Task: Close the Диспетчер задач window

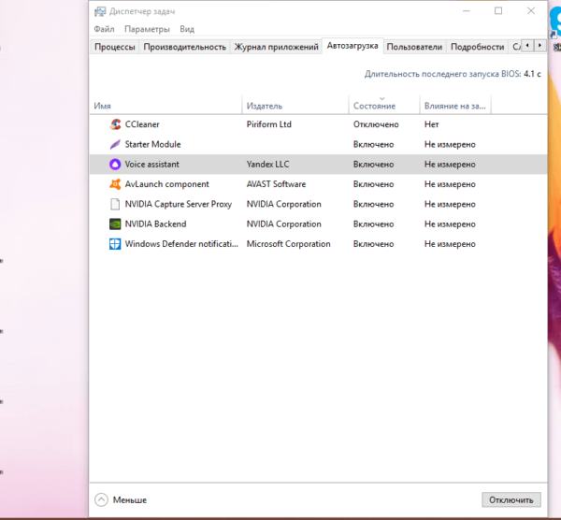Action: point(531,11)
